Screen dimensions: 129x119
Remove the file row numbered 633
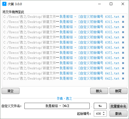click(x=123, y=32)
